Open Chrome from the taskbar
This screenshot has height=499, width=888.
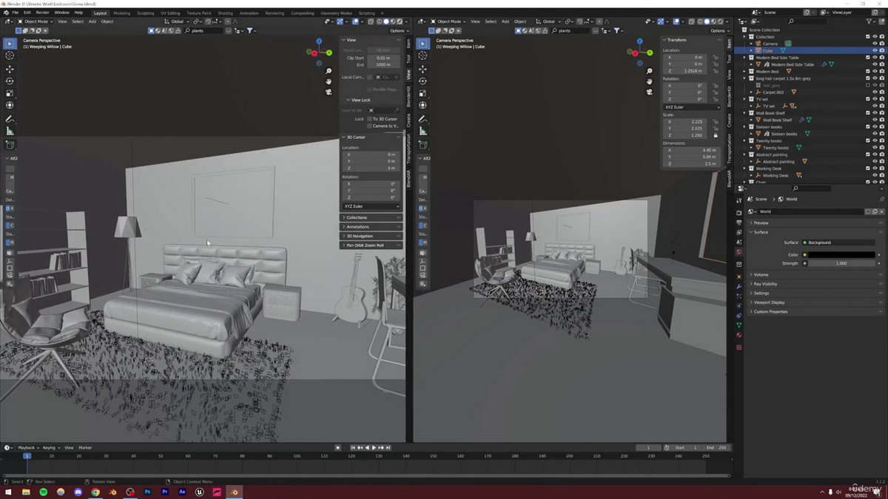pyautogui.click(x=95, y=492)
